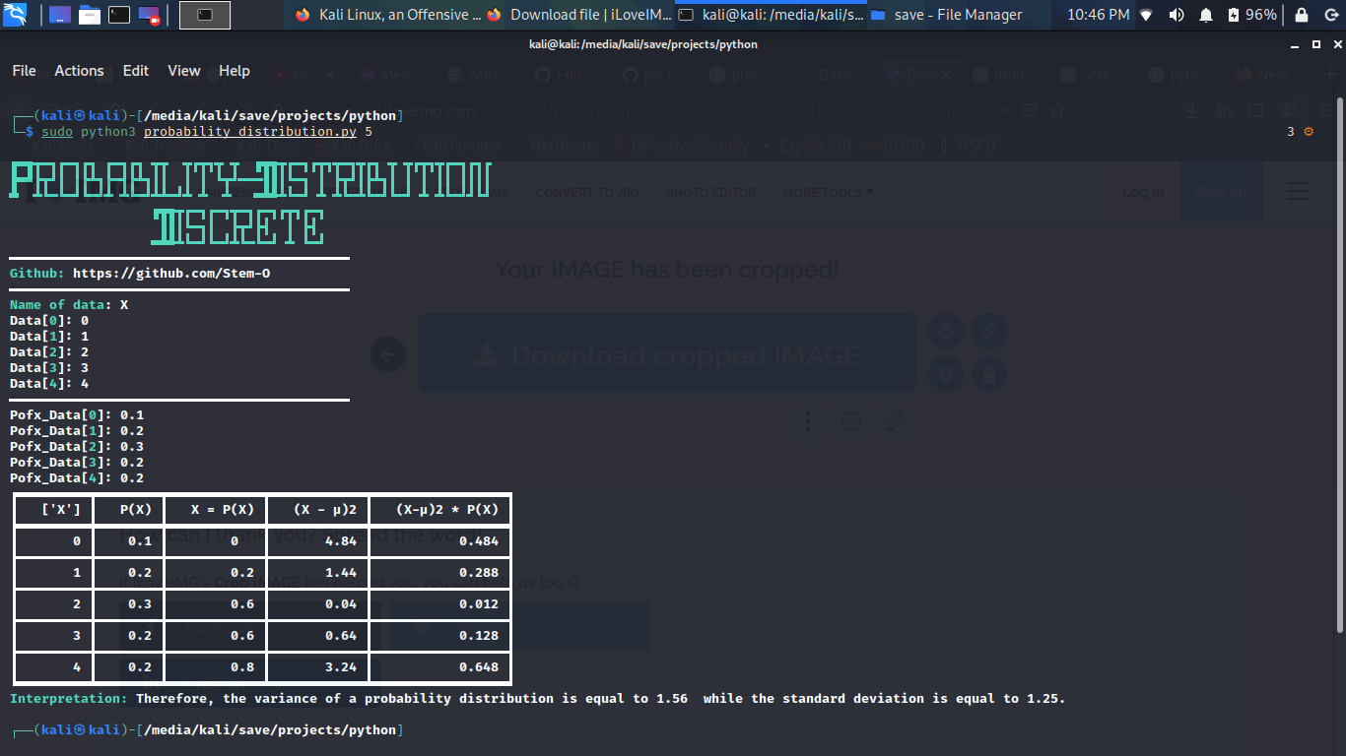Open the notifications bell icon
The image size is (1346, 756).
(x=1206, y=15)
